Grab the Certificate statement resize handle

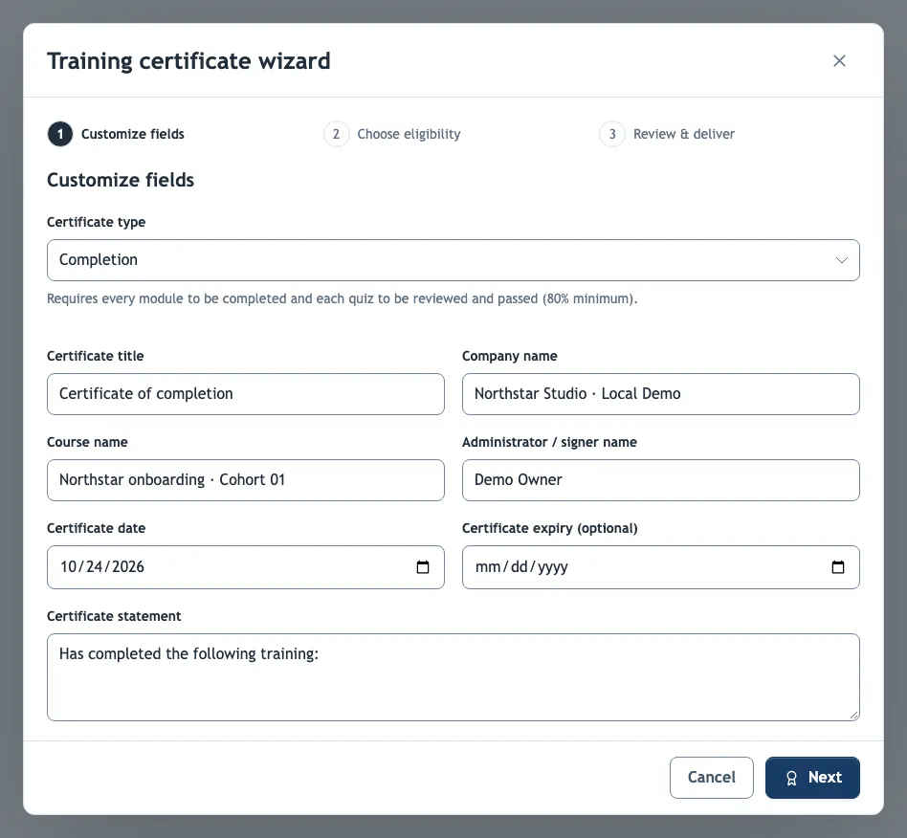853,716
